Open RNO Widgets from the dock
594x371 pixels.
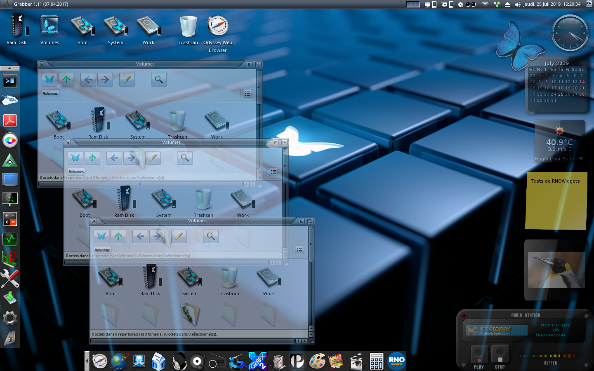396,361
